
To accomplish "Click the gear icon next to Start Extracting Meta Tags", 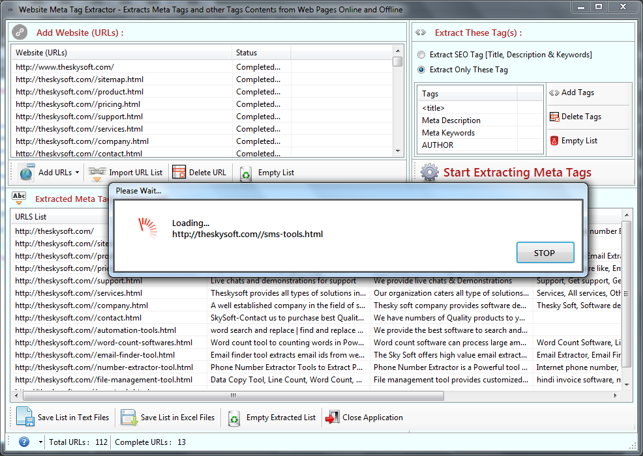I will [x=430, y=172].
